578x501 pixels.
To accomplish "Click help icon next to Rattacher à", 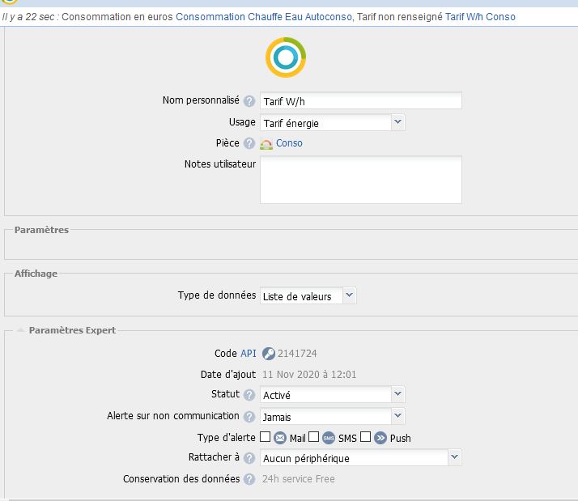I will click(249, 458).
